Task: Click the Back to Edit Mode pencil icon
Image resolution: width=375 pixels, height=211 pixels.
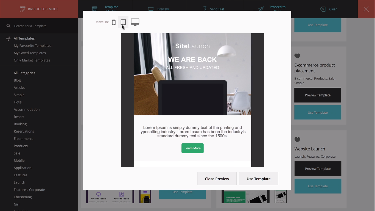Action: (23, 9)
